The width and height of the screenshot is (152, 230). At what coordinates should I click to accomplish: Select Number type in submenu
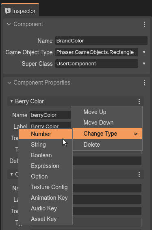pos(46,134)
